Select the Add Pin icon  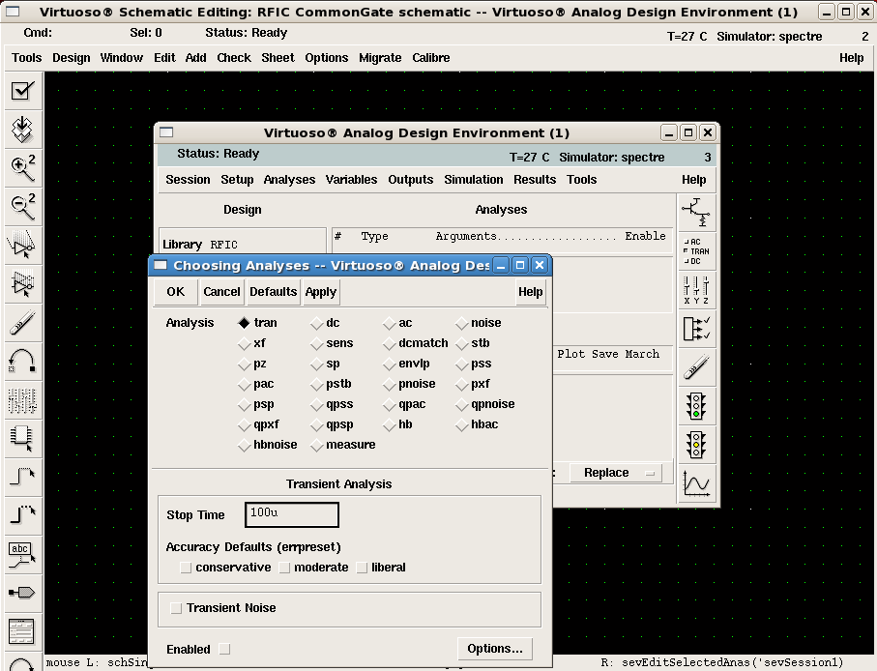23,593
